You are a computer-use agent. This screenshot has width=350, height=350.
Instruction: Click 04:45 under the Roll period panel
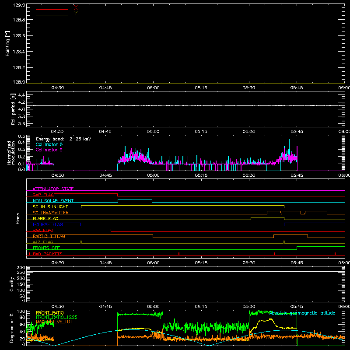[x=105, y=132]
